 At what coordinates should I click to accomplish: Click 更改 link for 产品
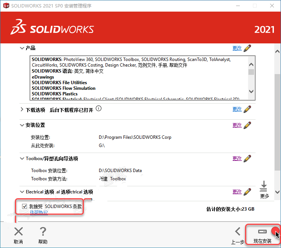tap(237, 48)
